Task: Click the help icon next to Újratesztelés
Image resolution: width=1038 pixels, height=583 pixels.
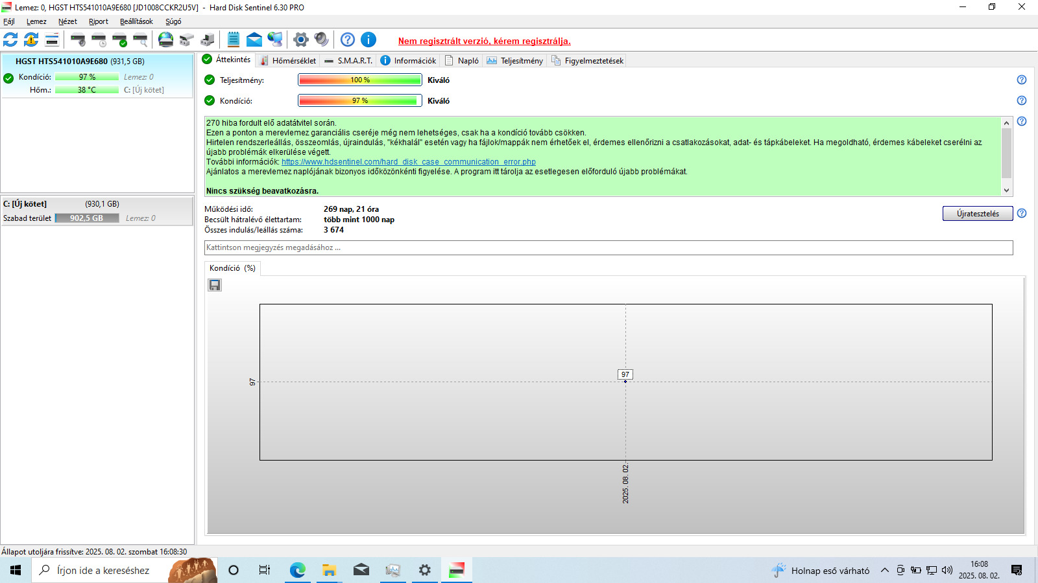Action: pos(1022,213)
